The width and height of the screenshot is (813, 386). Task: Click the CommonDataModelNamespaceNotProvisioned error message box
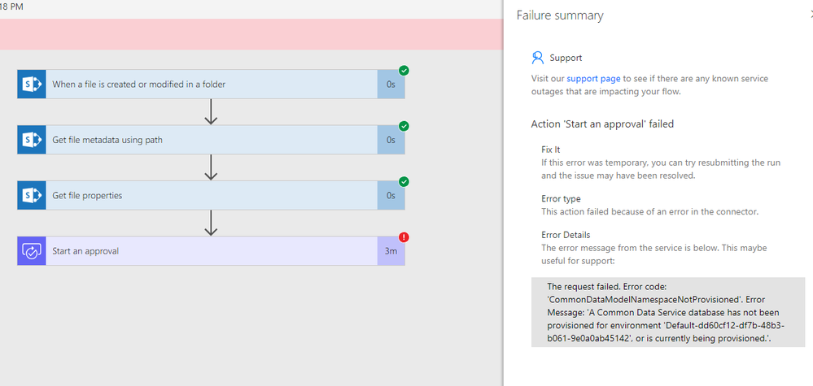pyautogui.click(x=668, y=313)
